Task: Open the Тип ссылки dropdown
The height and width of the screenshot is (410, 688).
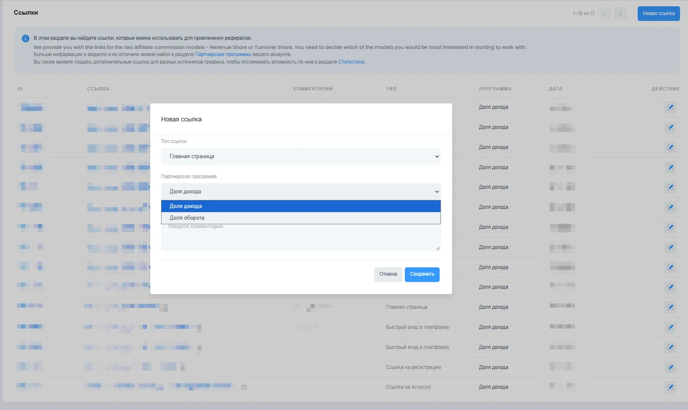Action: click(x=301, y=156)
